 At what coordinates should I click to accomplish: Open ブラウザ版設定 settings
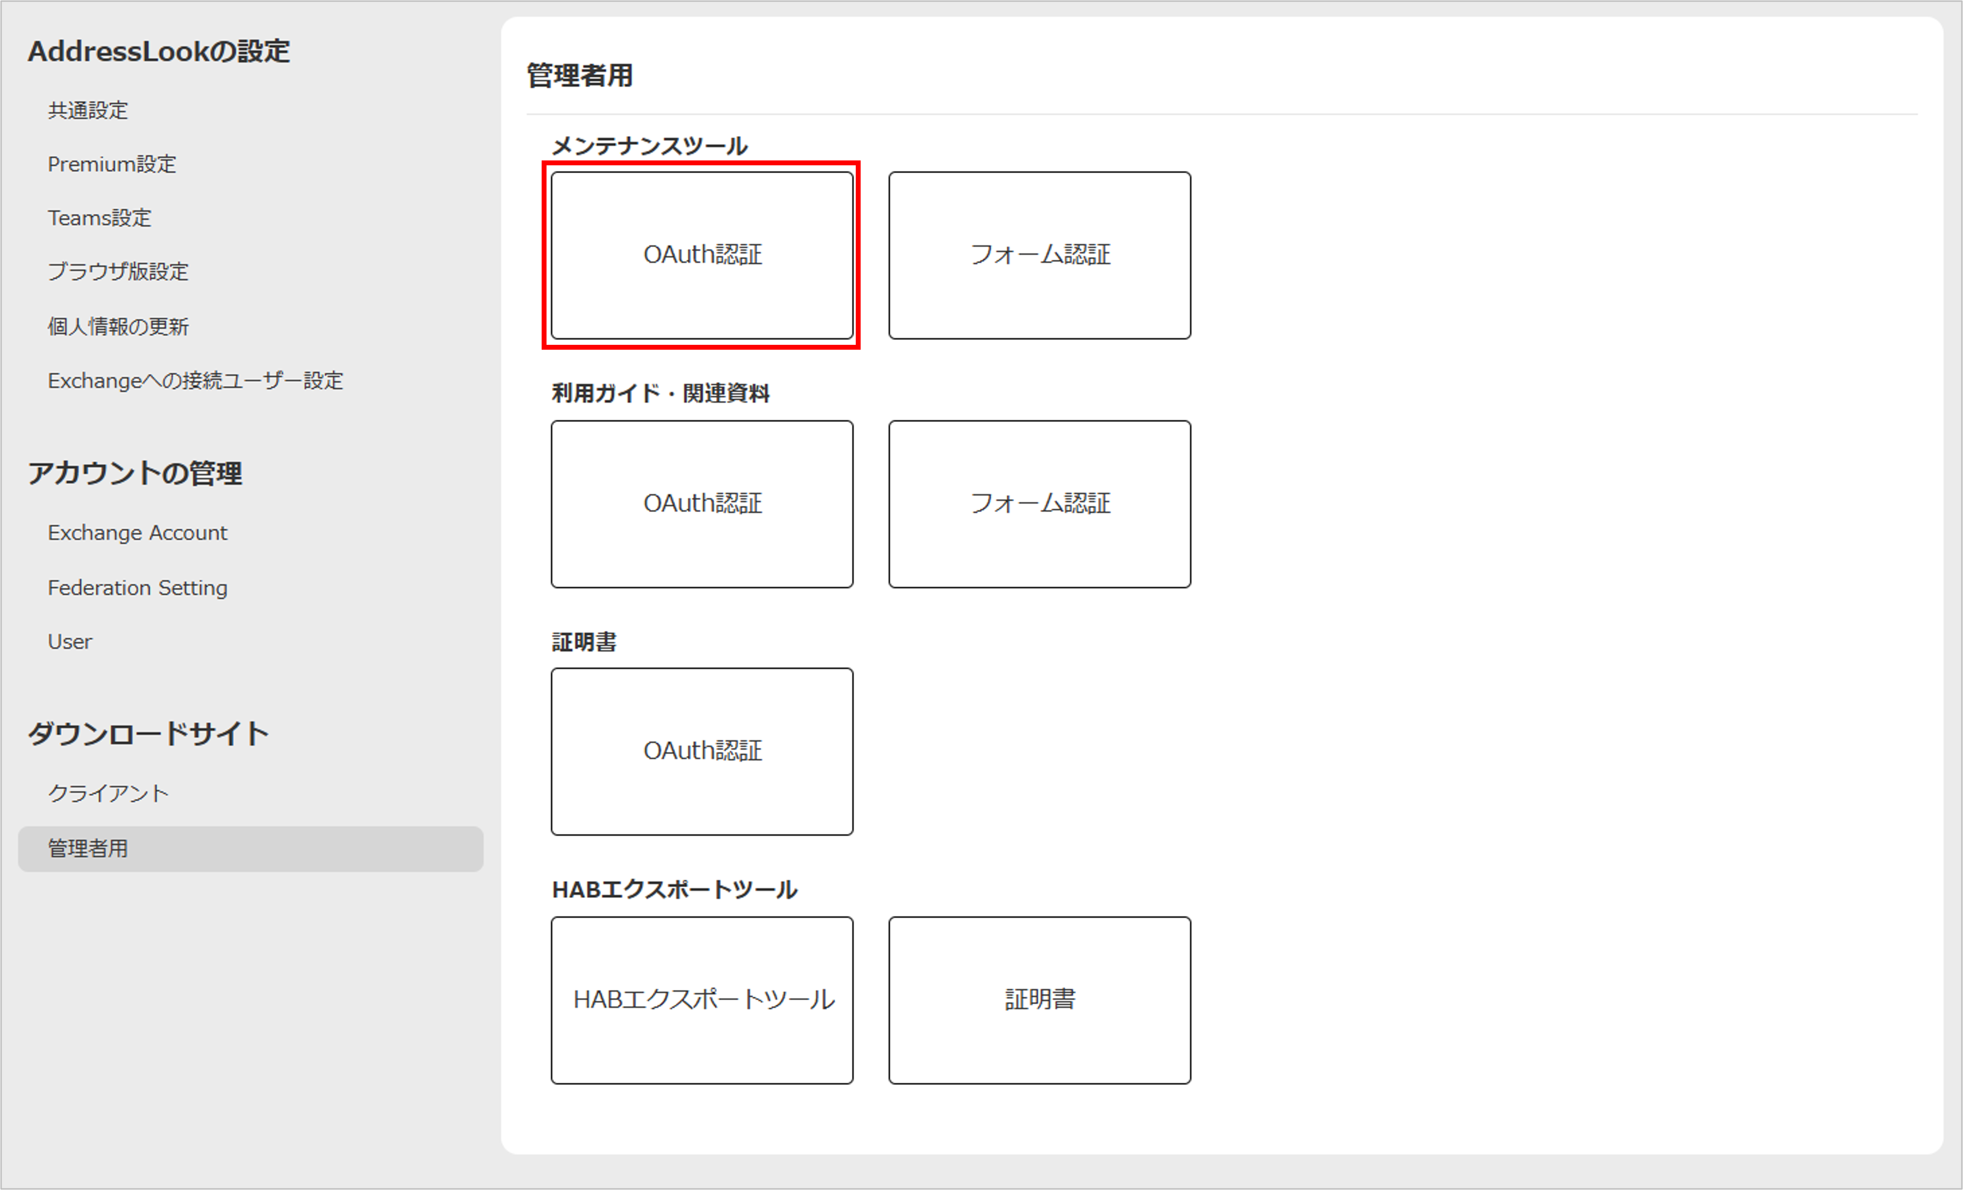[x=118, y=271]
